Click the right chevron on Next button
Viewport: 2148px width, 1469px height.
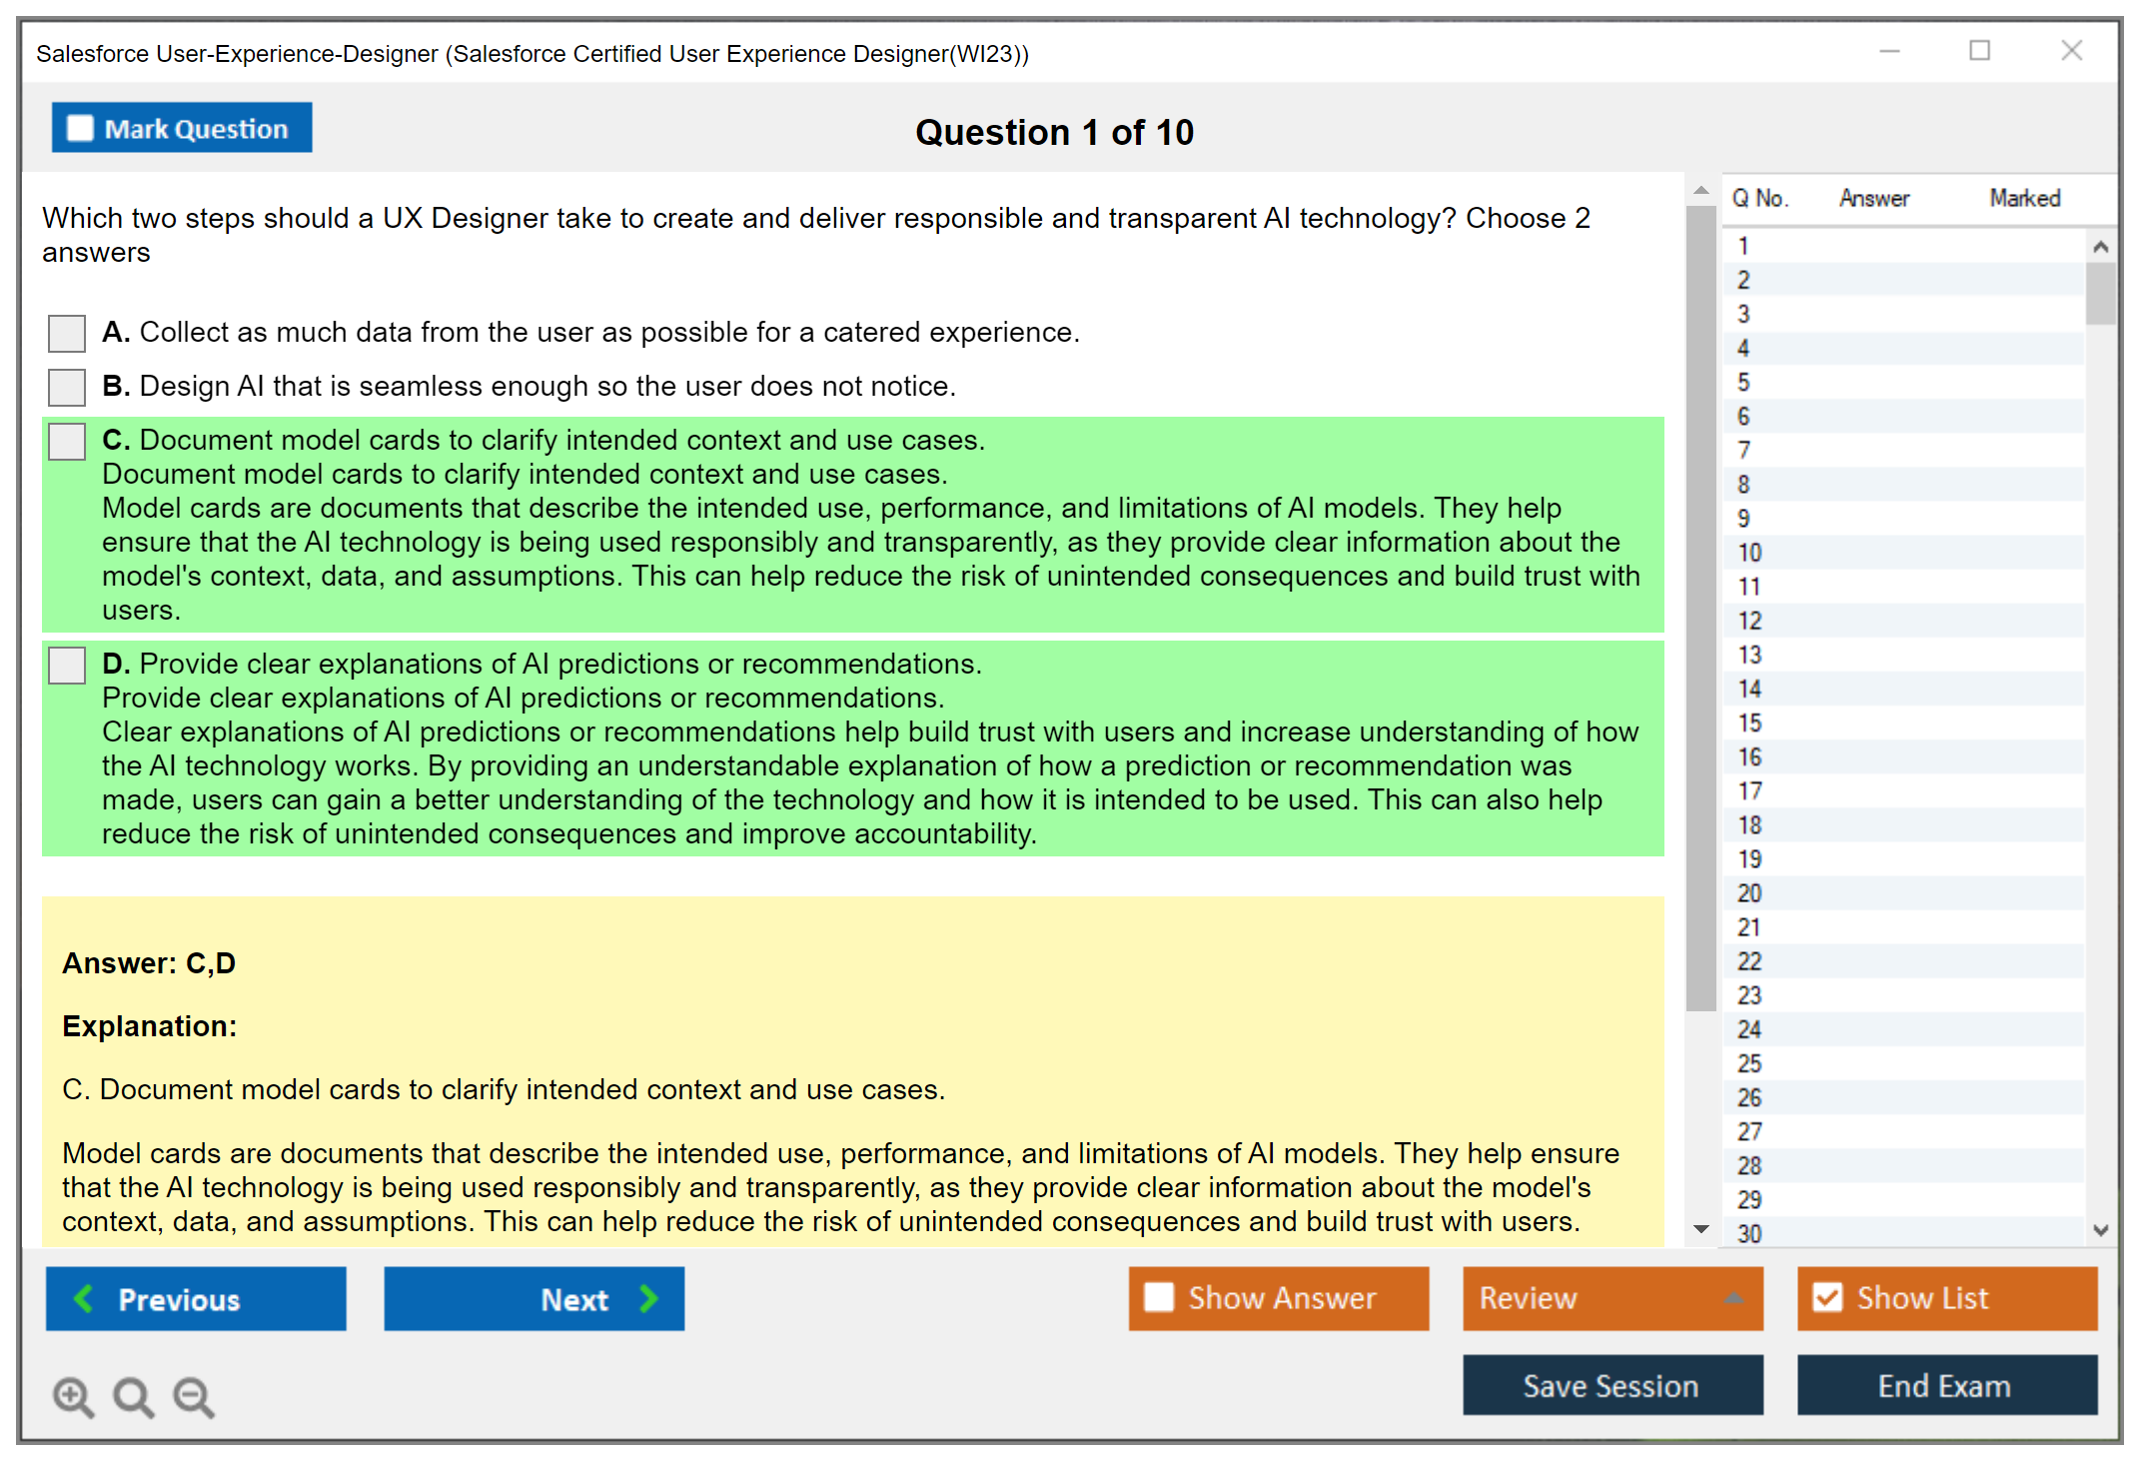(x=648, y=1298)
